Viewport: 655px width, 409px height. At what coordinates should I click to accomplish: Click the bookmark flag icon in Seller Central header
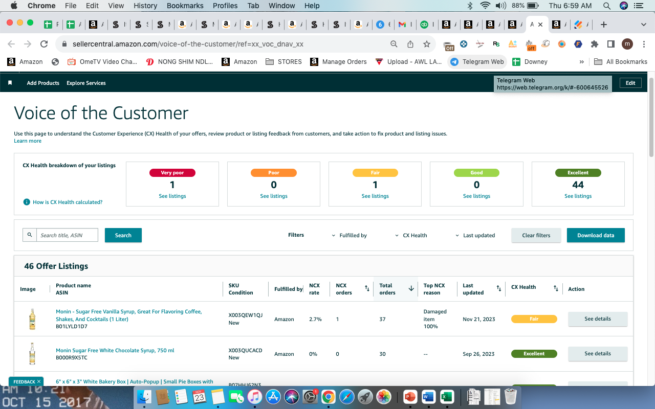[x=10, y=83]
